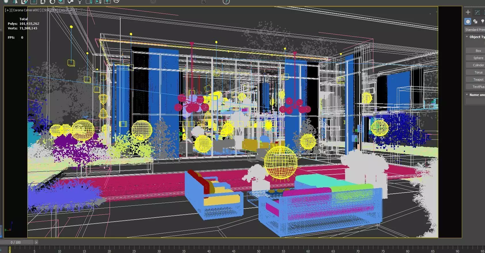This screenshot has height=253, width=485.
Task: Open the mini curve editor icon
Action: [1, 250]
